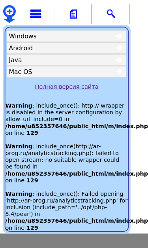Viewport: 148px width, 248px height.
Task: Click the arrow beside Mac OS
Action: (119, 72)
